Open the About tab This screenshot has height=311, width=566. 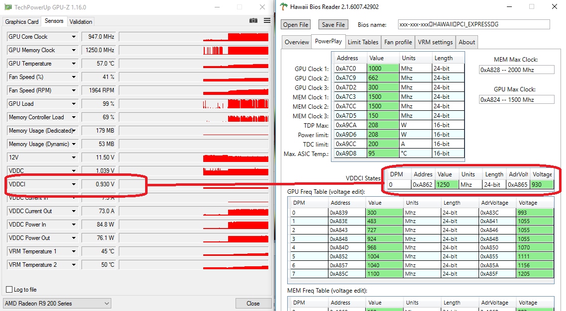click(x=467, y=42)
